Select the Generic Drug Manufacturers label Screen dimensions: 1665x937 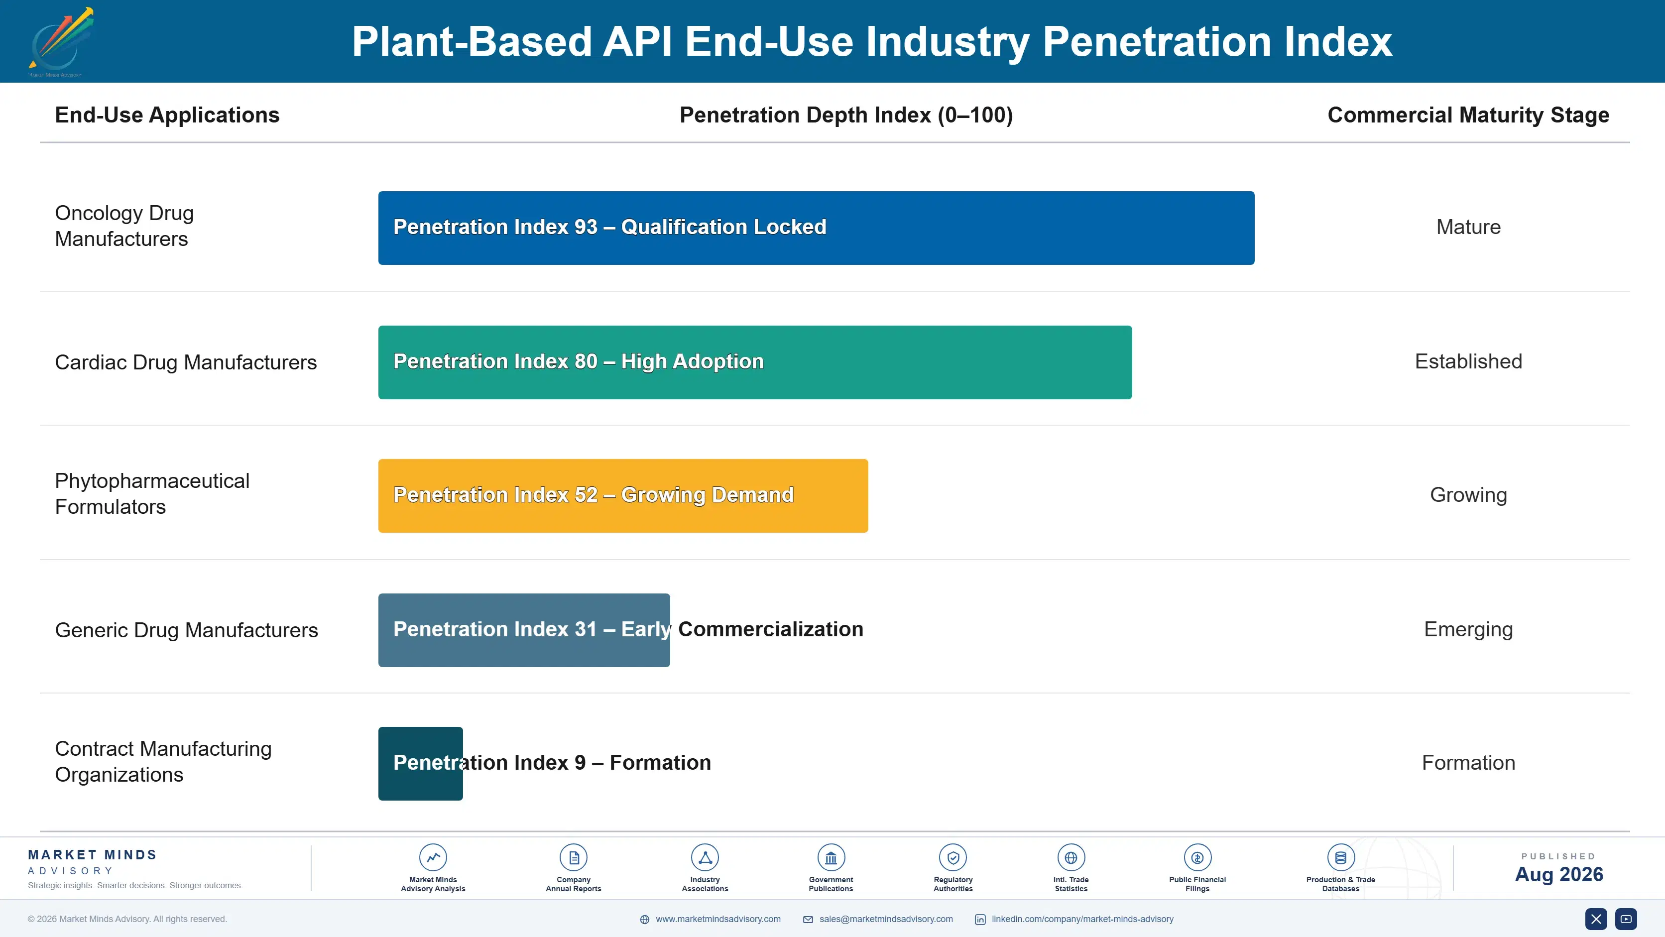click(x=186, y=630)
